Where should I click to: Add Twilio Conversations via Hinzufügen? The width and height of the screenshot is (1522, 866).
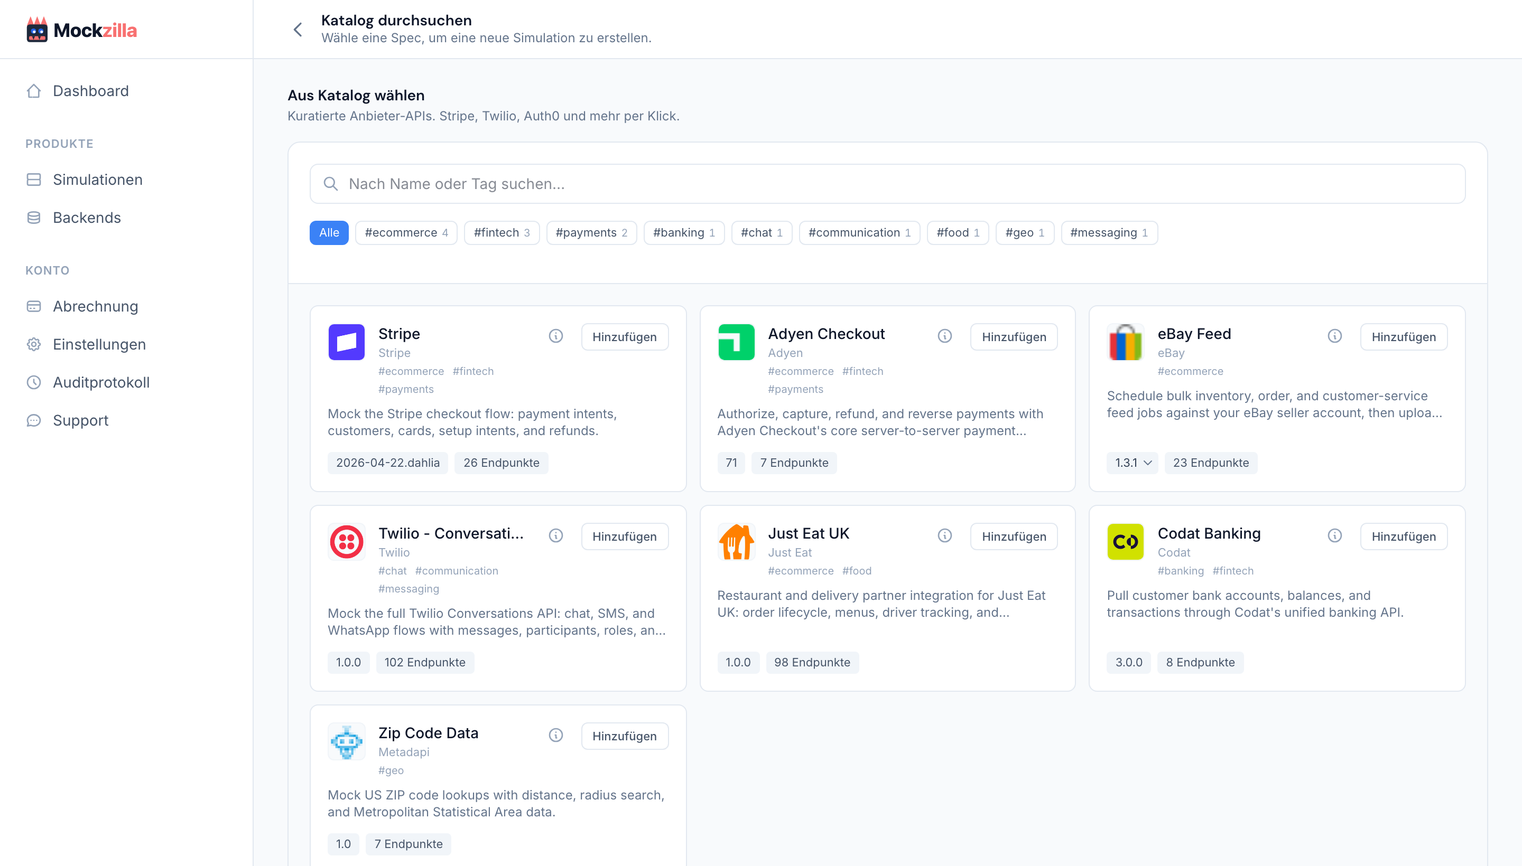point(625,536)
